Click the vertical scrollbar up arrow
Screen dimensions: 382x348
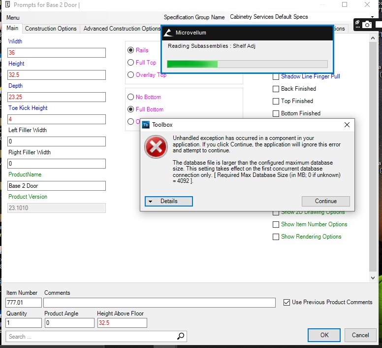(x=373, y=38)
